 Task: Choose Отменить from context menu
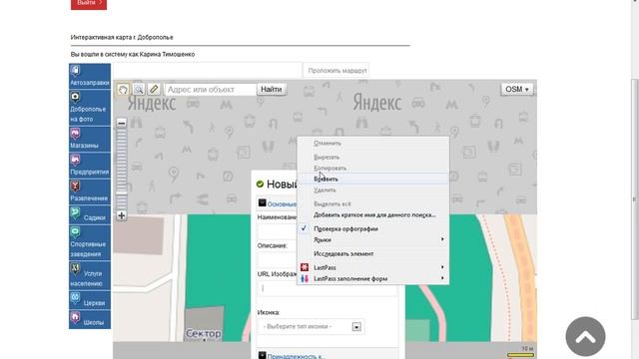(373, 144)
